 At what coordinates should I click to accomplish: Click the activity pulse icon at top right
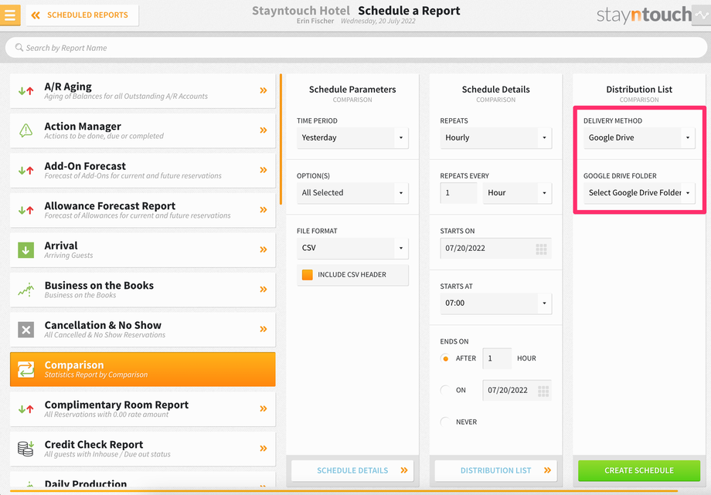(x=702, y=15)
